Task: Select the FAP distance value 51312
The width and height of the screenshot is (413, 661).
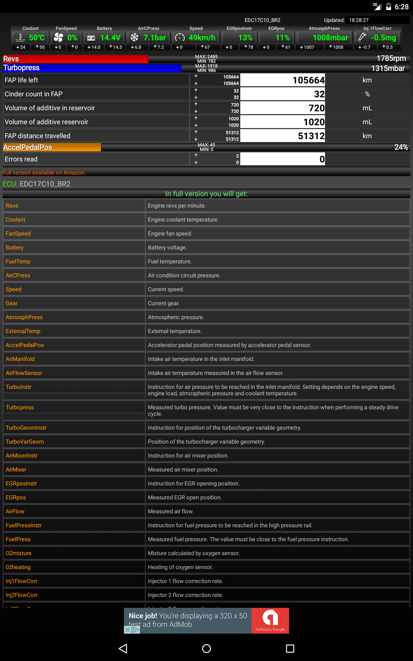Action: tap(282, 136)
